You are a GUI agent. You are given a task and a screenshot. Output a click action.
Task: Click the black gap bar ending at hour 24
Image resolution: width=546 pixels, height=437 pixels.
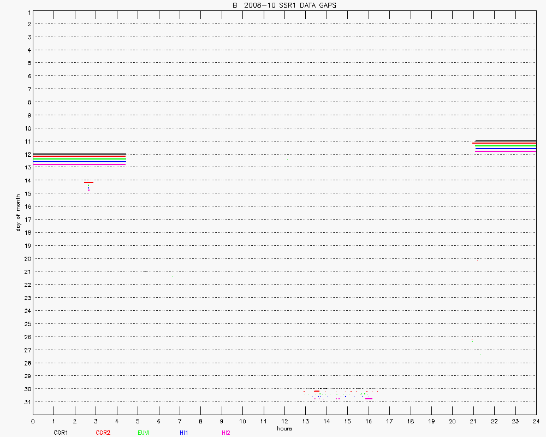point(506,141)
